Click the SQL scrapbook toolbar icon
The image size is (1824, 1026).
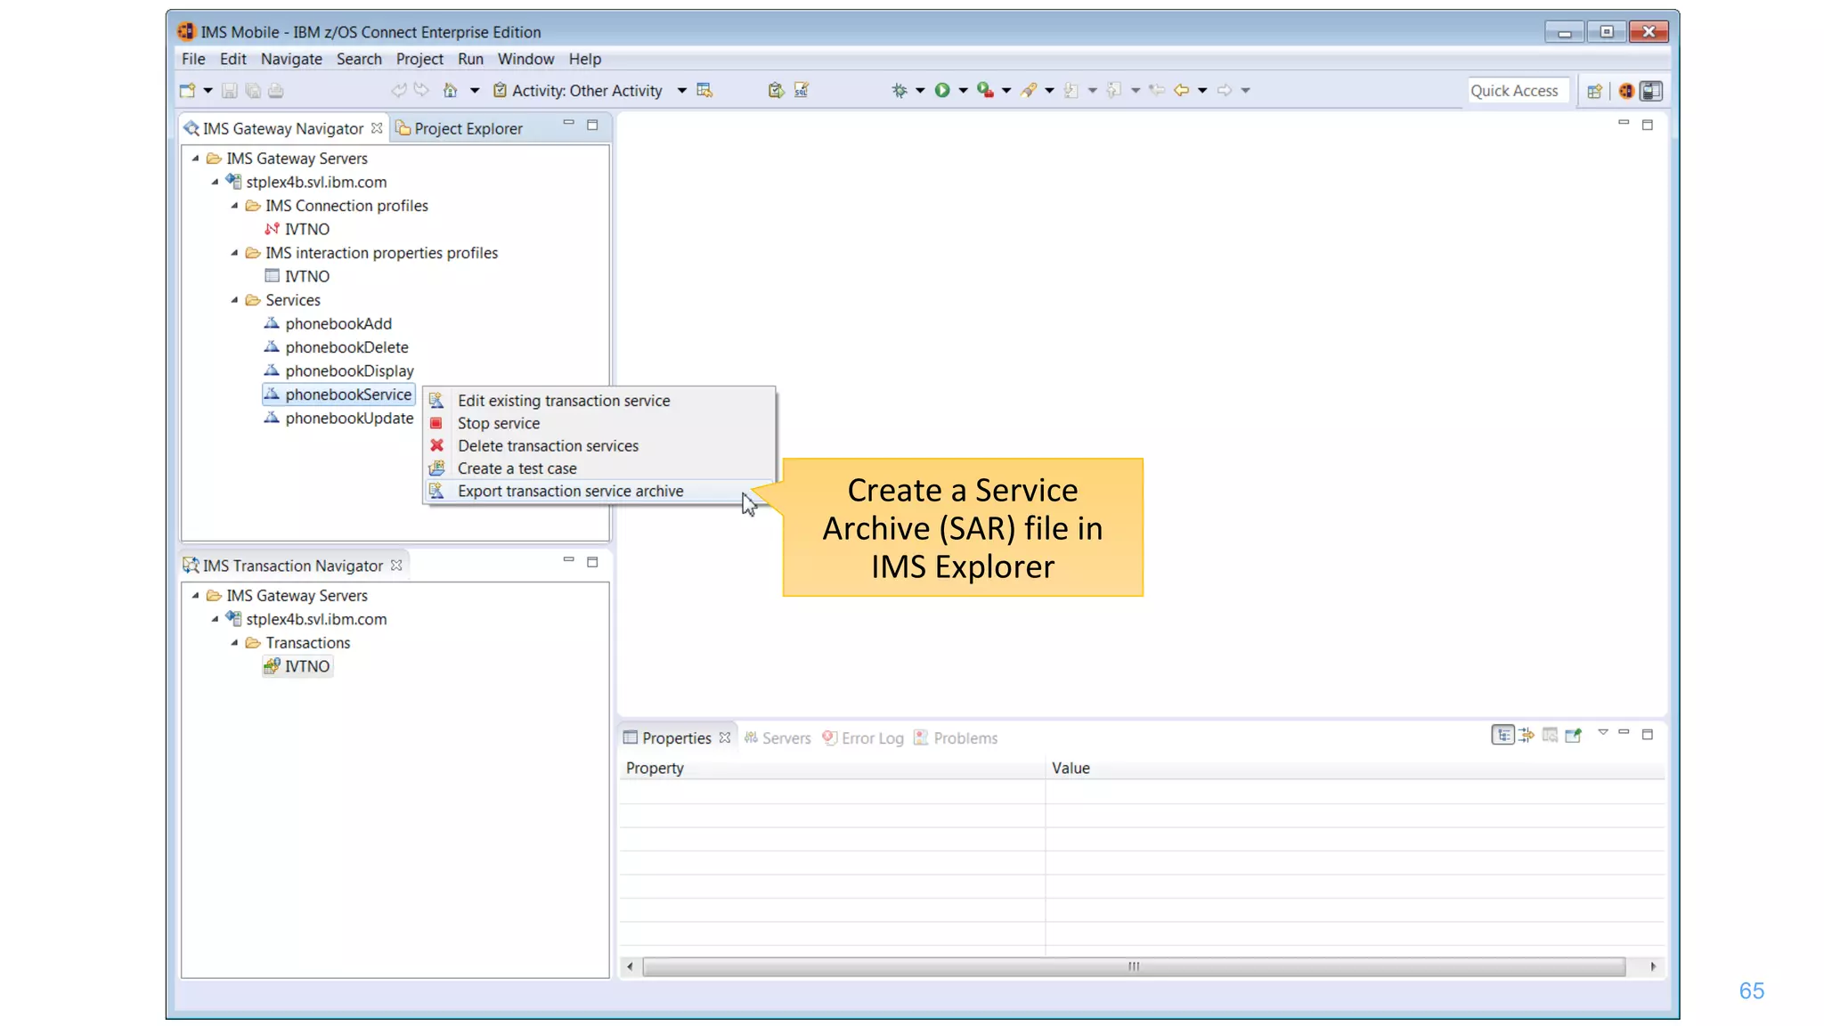[x=801, y=90]
